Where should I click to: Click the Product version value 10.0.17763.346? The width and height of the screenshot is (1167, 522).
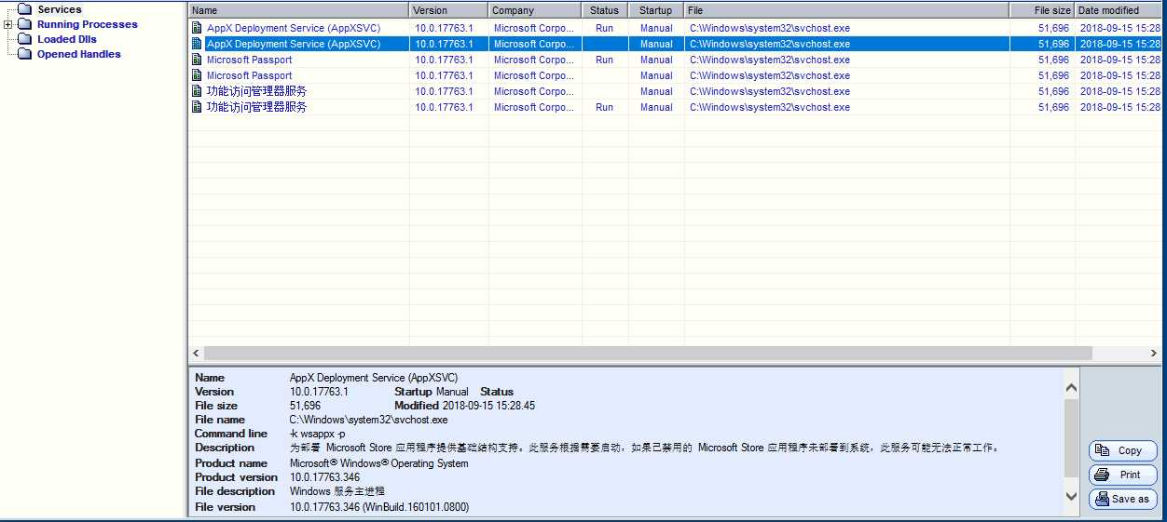coord(324,477)
